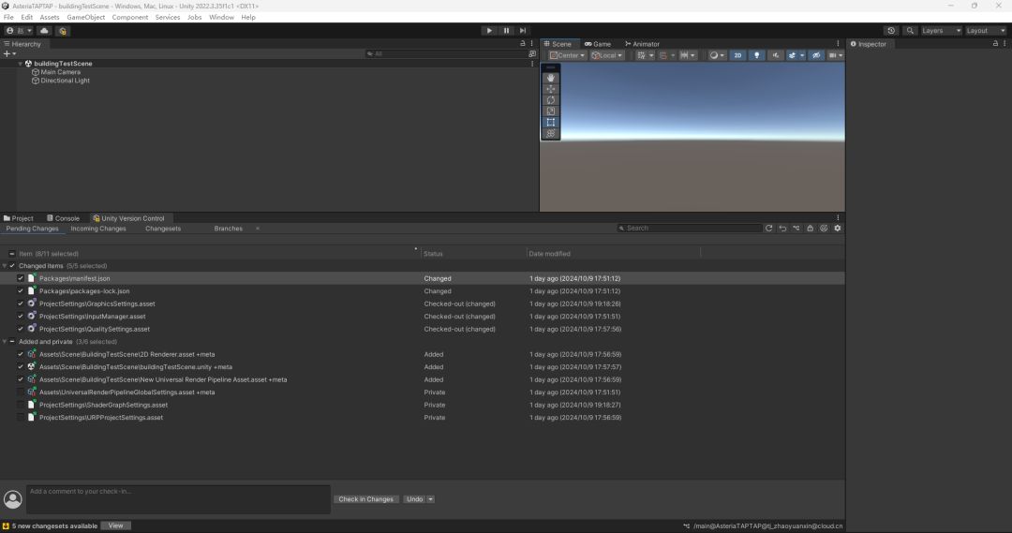Viewport: 1012px width, 533px height.
Task: Click the check-in comment text field
Action: point(178,499)
